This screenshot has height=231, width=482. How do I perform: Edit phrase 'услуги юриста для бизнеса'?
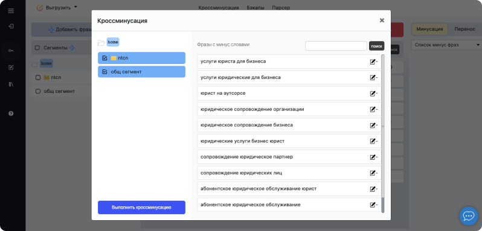point(373,62)
